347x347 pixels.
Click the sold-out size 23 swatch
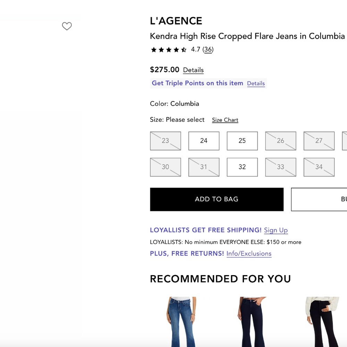(166, 141)
